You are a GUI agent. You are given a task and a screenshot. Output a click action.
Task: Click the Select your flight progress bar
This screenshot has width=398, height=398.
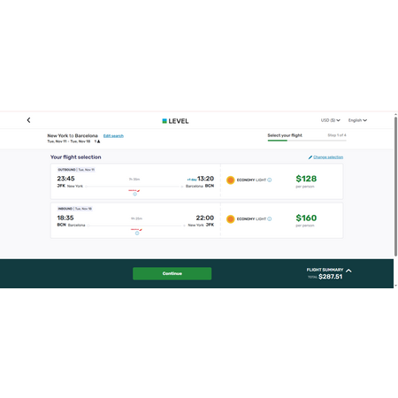coord(307,141)
